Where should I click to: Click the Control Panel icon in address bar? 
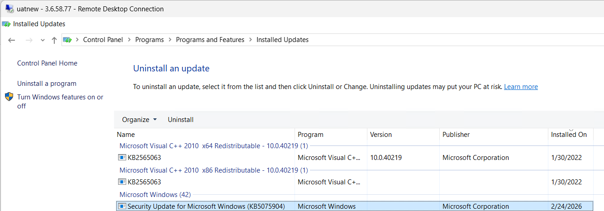[x=68, y=40]
